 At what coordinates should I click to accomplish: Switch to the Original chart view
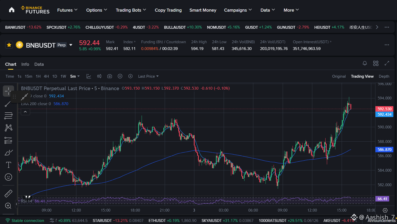[x=339, y=76]
